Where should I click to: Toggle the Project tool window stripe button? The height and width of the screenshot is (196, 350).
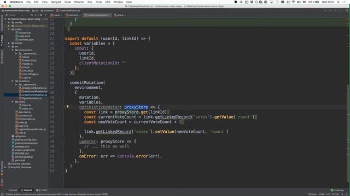click(x=2, y=40)
